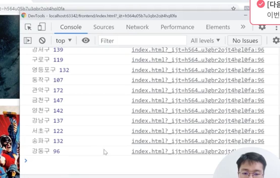Switch to the Sources tab
The width and height of the screenshot is (280, 178).
point(104,27)
